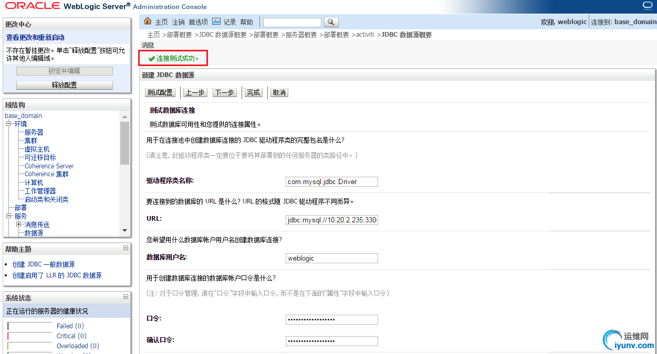The height and width of the screenshot is (354, 657).
Task: Click the domain tree scrollbar down arrow
Action: click(x=124, y=230)
